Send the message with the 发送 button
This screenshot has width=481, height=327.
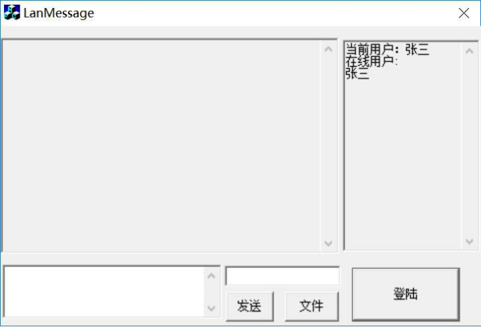point(250,306)
